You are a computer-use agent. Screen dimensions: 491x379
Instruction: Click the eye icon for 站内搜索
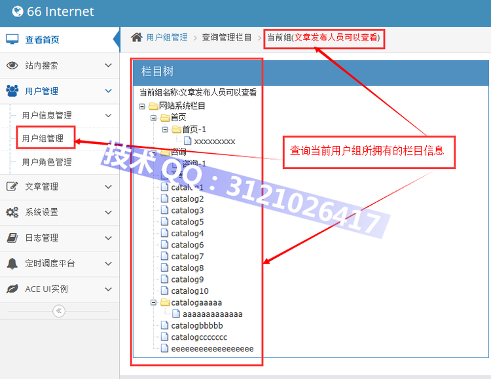(x=12, y=65)
